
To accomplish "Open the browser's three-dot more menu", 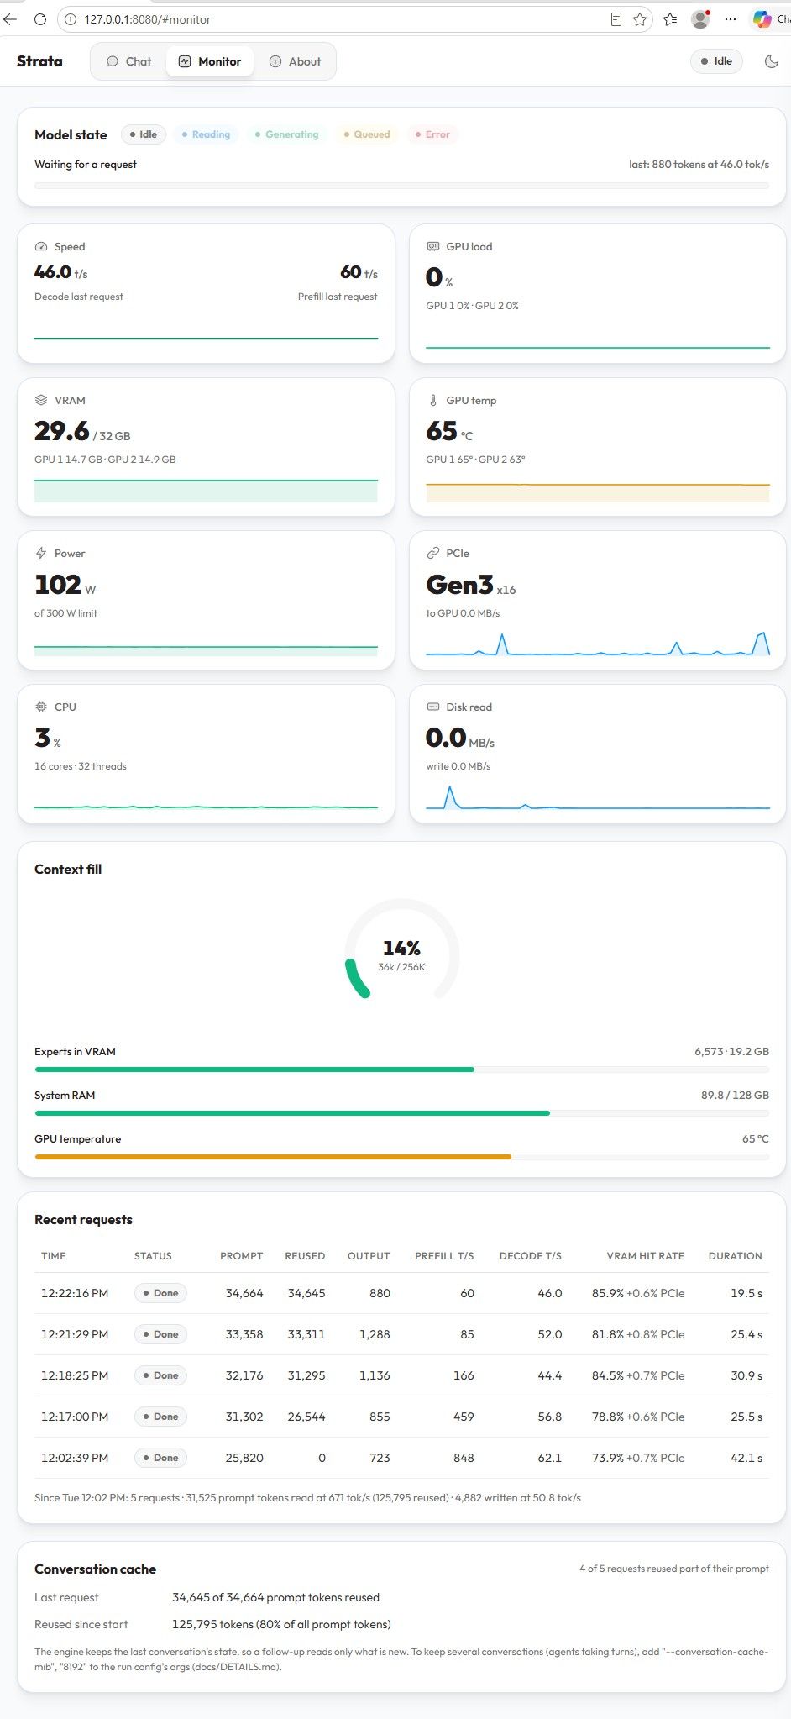I will pyautogui.click(x=731, y=18).
